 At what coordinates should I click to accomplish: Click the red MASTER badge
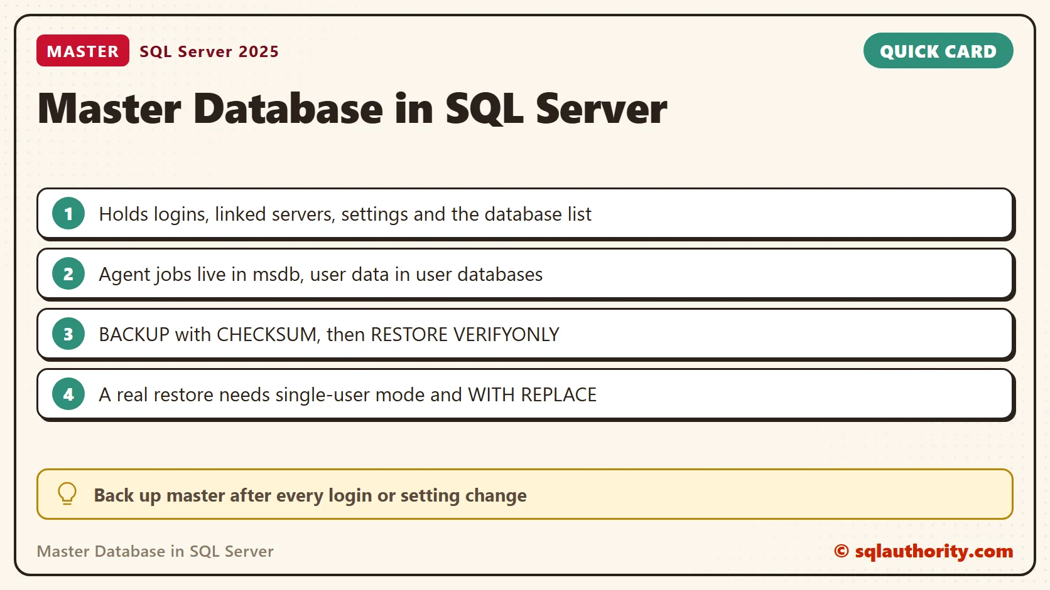tap(83, 51)
